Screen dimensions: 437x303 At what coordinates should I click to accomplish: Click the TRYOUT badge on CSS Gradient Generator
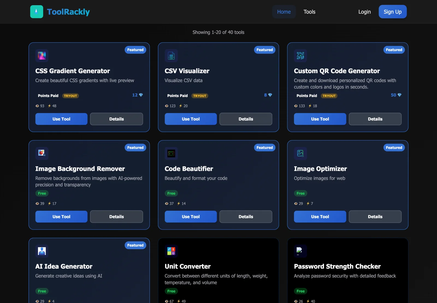[70, 96]
